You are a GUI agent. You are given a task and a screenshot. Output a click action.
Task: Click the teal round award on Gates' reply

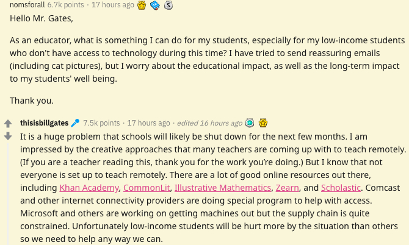249,123
